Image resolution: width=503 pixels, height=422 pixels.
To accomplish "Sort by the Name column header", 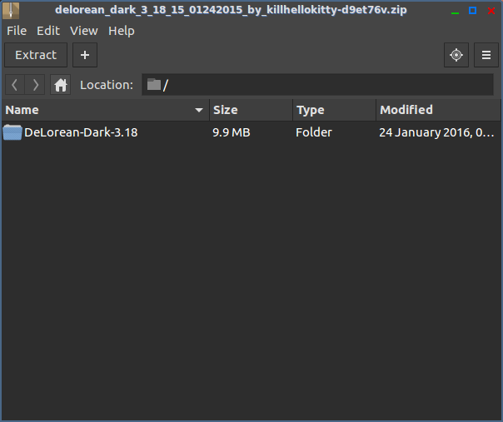I will pos(105,110).
